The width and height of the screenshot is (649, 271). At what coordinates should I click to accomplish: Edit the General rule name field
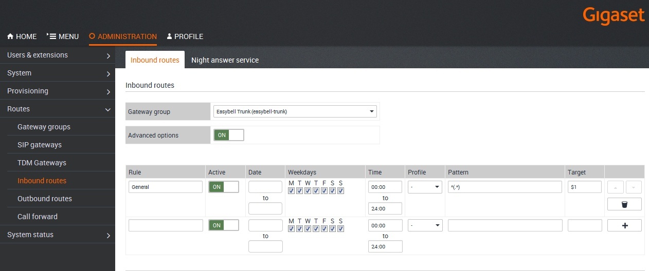(x=166, y=187)
